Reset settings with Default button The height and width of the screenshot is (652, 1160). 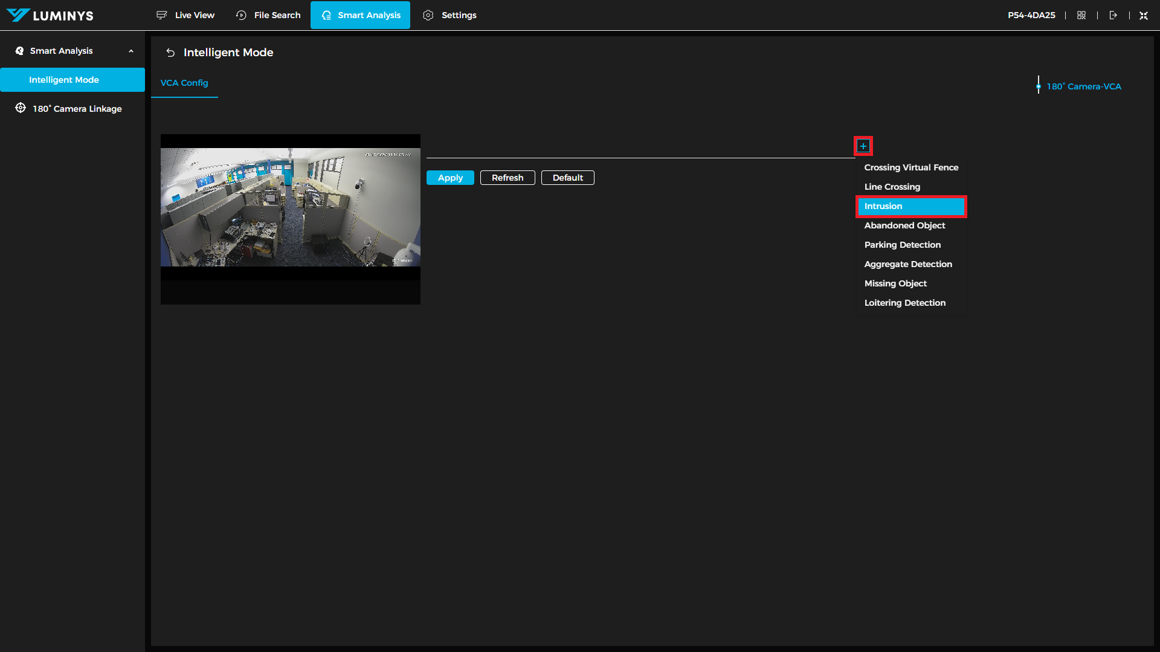pos(567,178)
